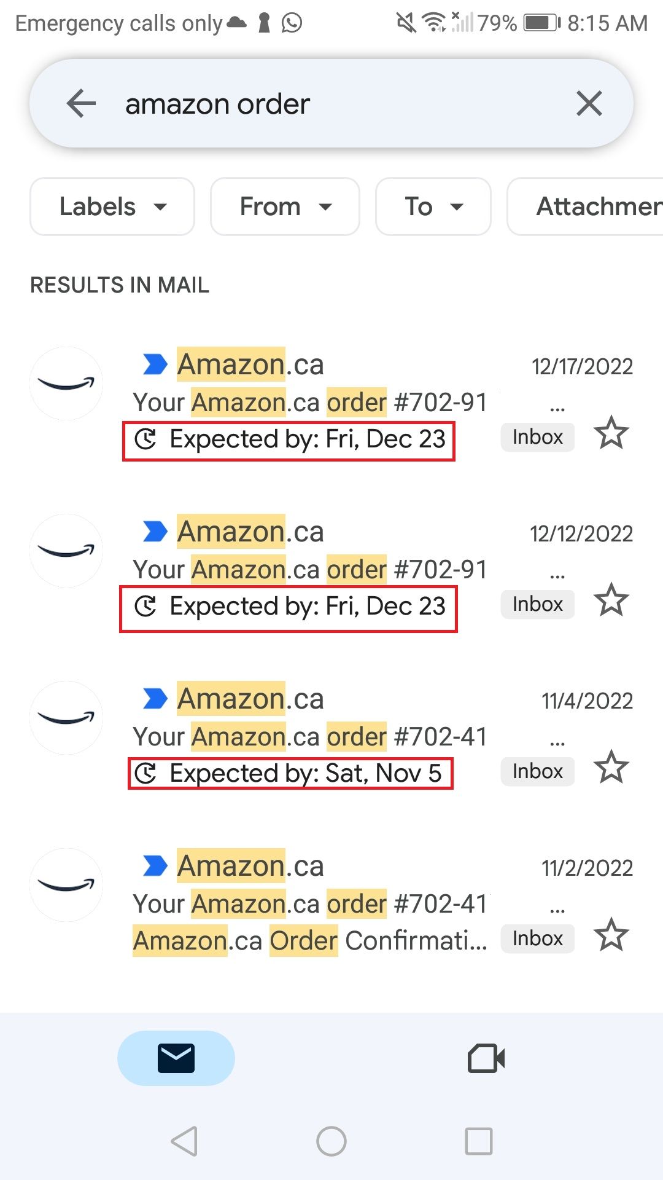Switch to the Mail tab
Viewport: 663px width, 1180px height.
tap(176, 1058)
